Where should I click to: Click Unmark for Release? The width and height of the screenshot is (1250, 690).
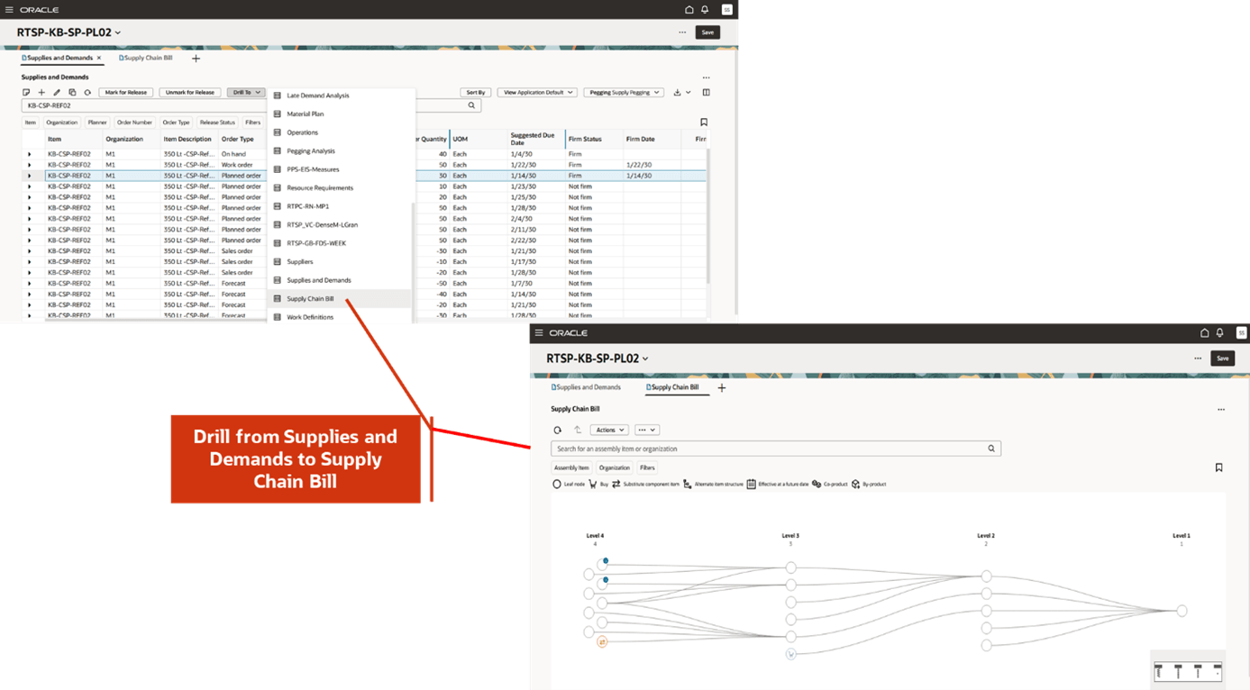[x=189, y=92]
